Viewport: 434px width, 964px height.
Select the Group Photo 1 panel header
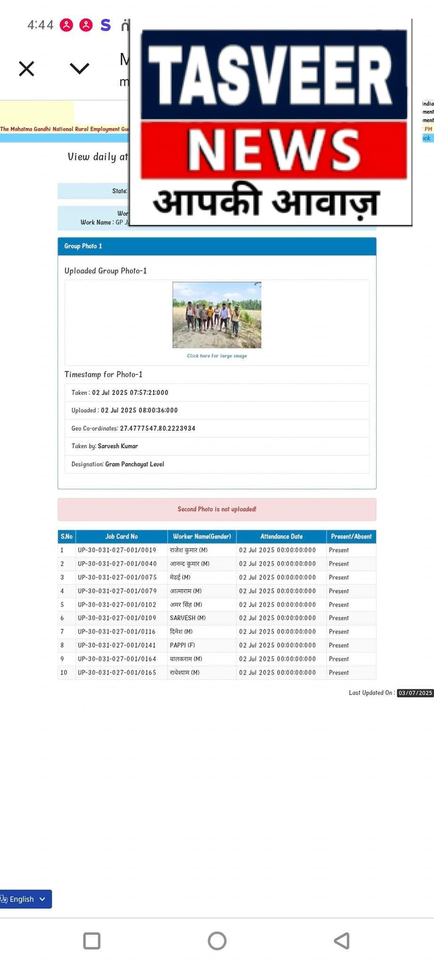217,246
